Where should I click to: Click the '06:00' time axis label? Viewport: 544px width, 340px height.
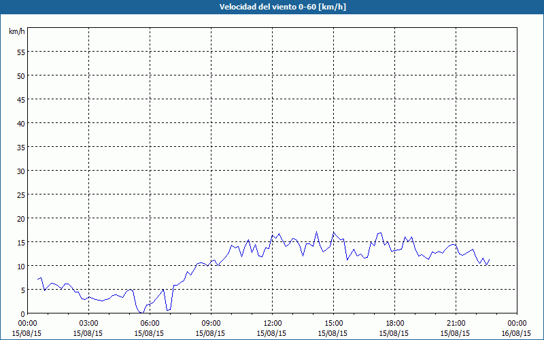(x=150, y=324)
